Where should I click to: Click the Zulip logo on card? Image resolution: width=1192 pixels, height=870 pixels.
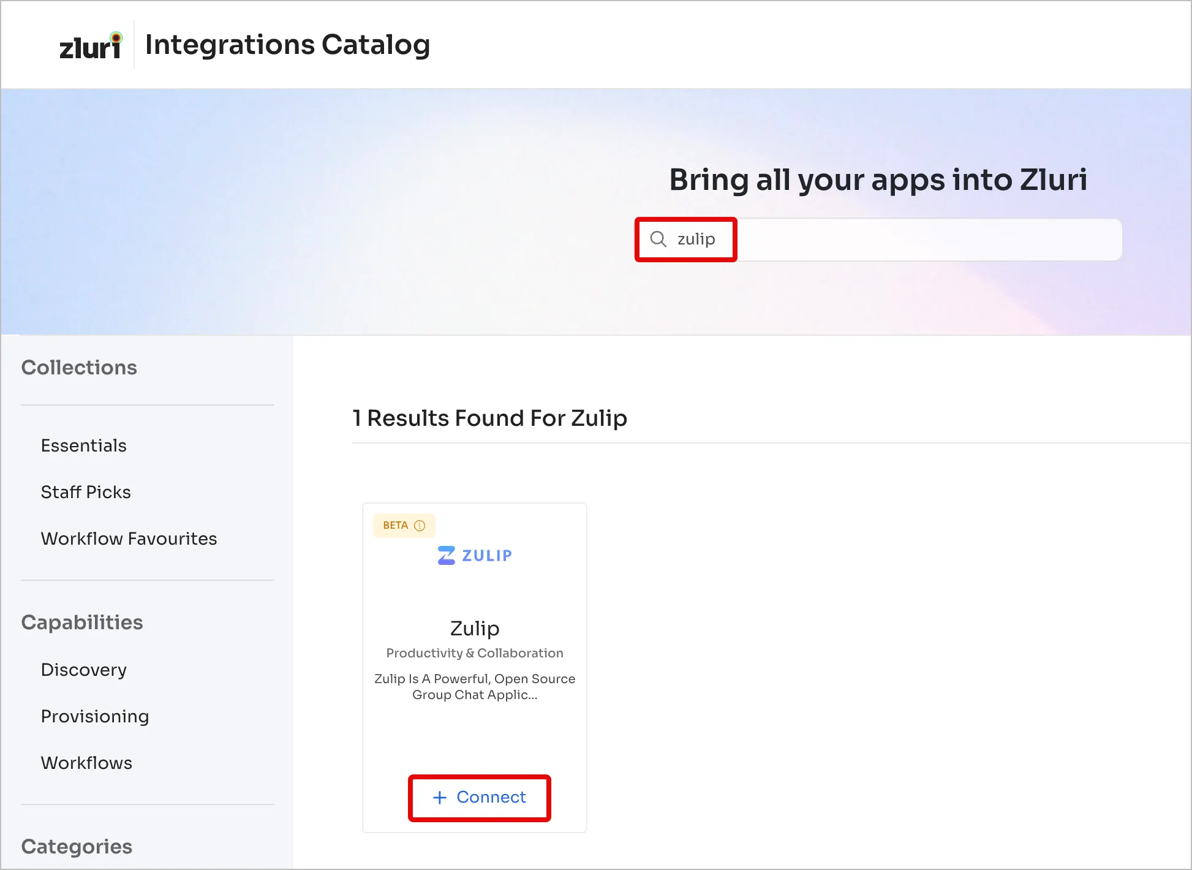tap(475, 556)
